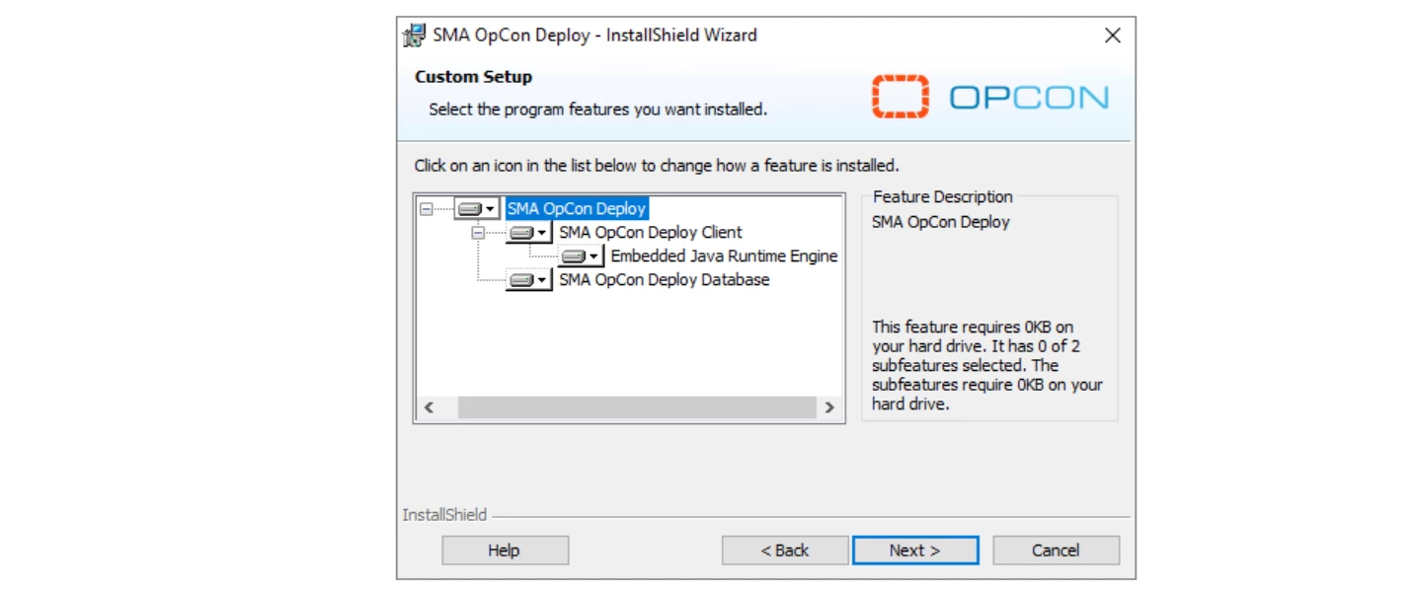This screenshot has height=589, width=1416.
Task: Click the OPCON logo in the header
Action: [989, 97]
